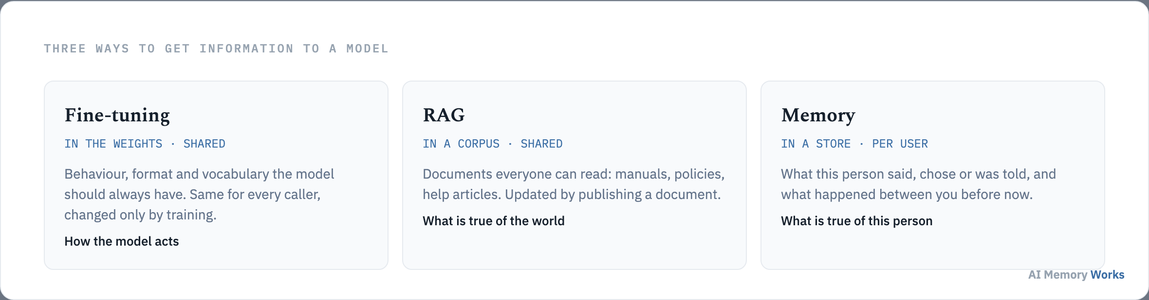
Task: Select the Memory card title
Action: [818, 116]
